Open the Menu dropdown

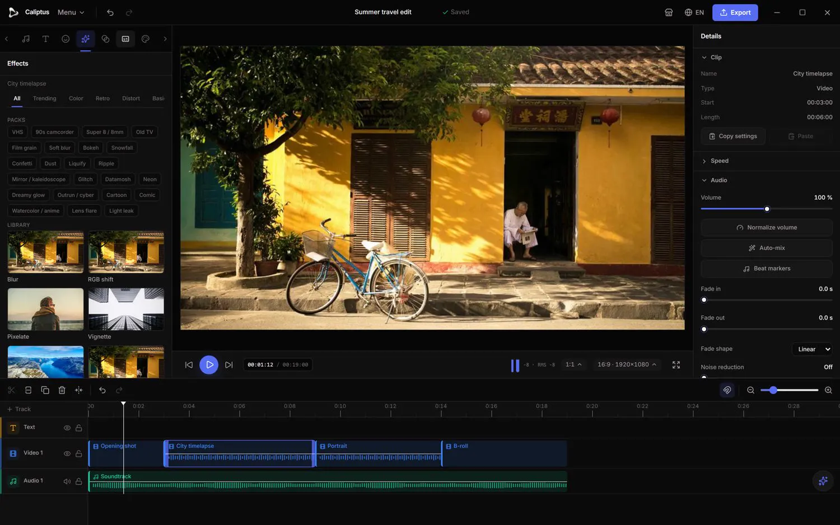click(x=71, y=12)
